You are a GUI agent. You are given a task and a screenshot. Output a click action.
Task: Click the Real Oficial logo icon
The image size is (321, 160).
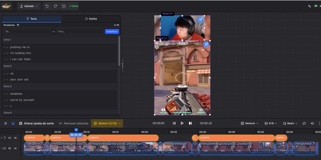6,6
